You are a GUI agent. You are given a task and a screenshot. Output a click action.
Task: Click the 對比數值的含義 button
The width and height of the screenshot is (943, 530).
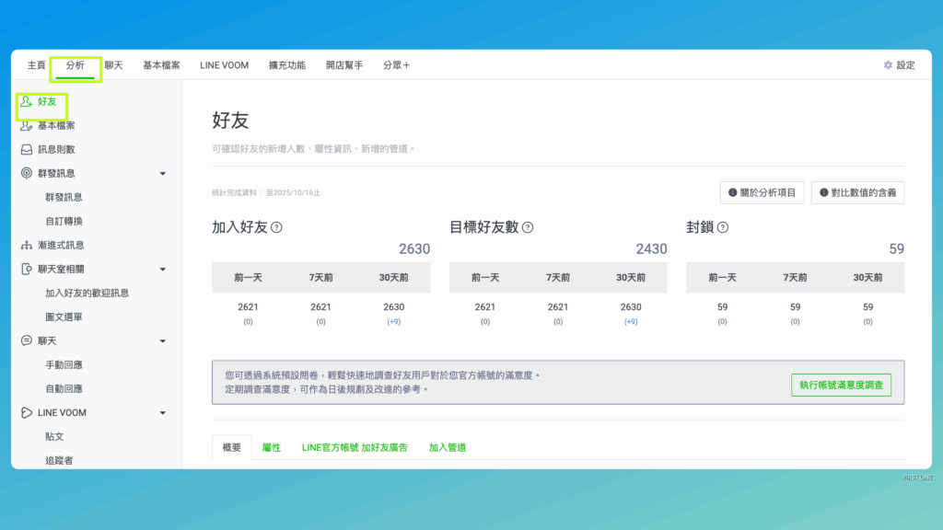point(857,192)
